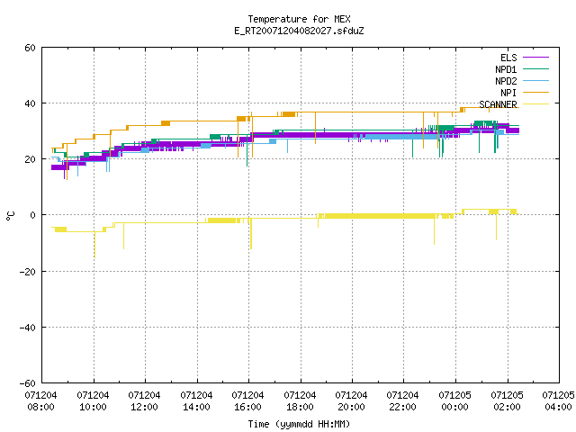Click the yellow SCANNER dip just after 16:00
Screen dimensions: 576x432
251,234
